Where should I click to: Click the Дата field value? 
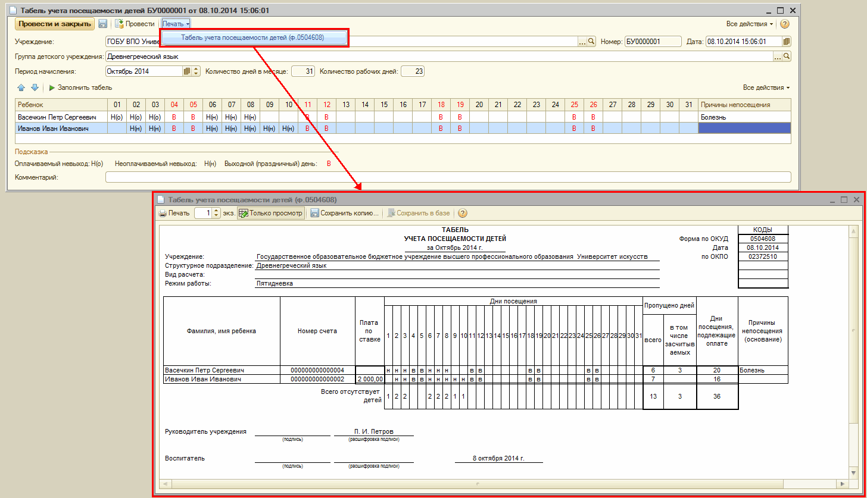coord(744,42)
